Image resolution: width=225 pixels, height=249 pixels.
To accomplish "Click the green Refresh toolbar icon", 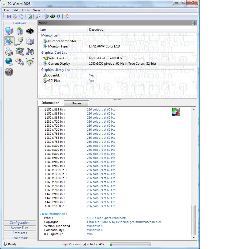I will 30,16.
